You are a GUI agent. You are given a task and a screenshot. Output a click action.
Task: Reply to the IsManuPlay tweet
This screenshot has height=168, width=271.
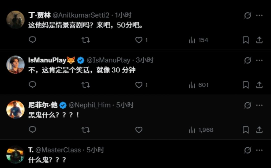(32, 85)
